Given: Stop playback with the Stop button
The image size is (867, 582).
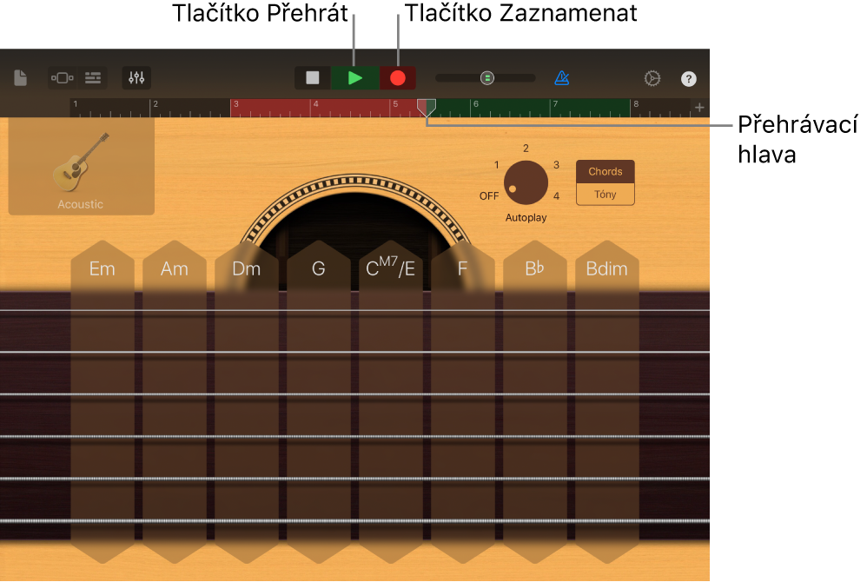Looking at the screenshot, I should tap(313, 78).
